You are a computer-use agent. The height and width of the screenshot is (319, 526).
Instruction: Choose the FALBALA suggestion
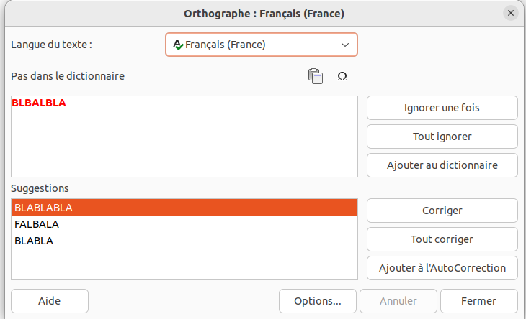(184, 224)
